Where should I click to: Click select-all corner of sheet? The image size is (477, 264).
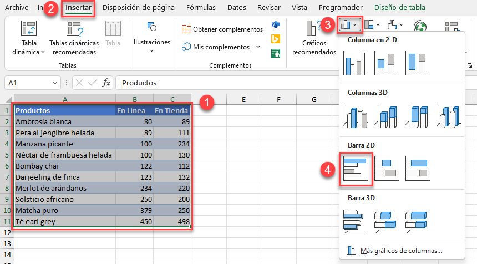[8, 99]
